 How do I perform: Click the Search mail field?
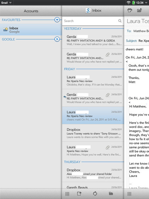(x=93, y=21)
